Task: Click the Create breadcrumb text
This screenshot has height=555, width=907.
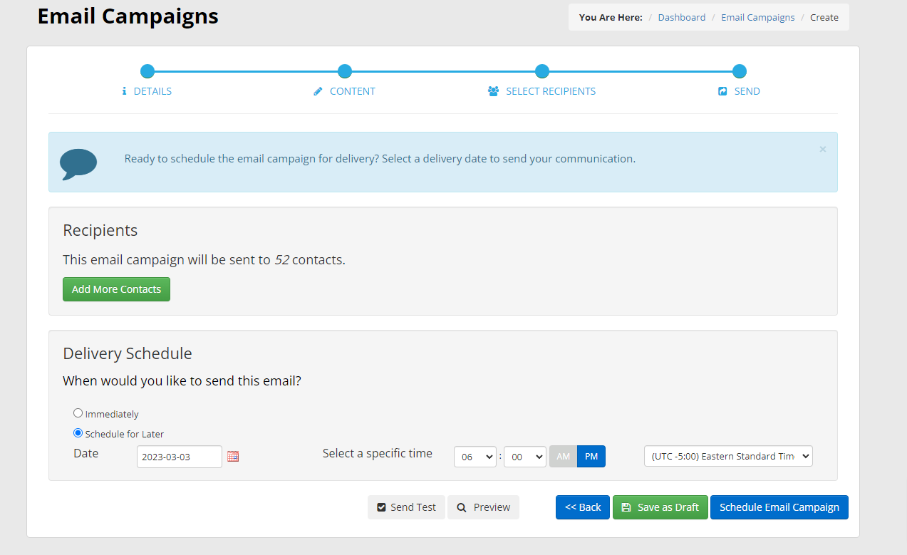Action: [x=824, y=17]
